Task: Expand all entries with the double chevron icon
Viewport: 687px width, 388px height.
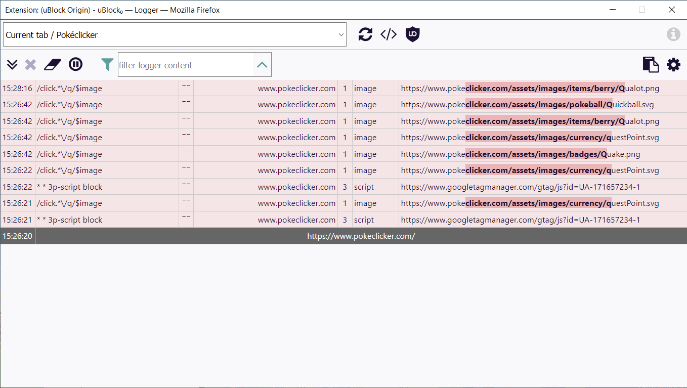Action: tap(12, 64)
